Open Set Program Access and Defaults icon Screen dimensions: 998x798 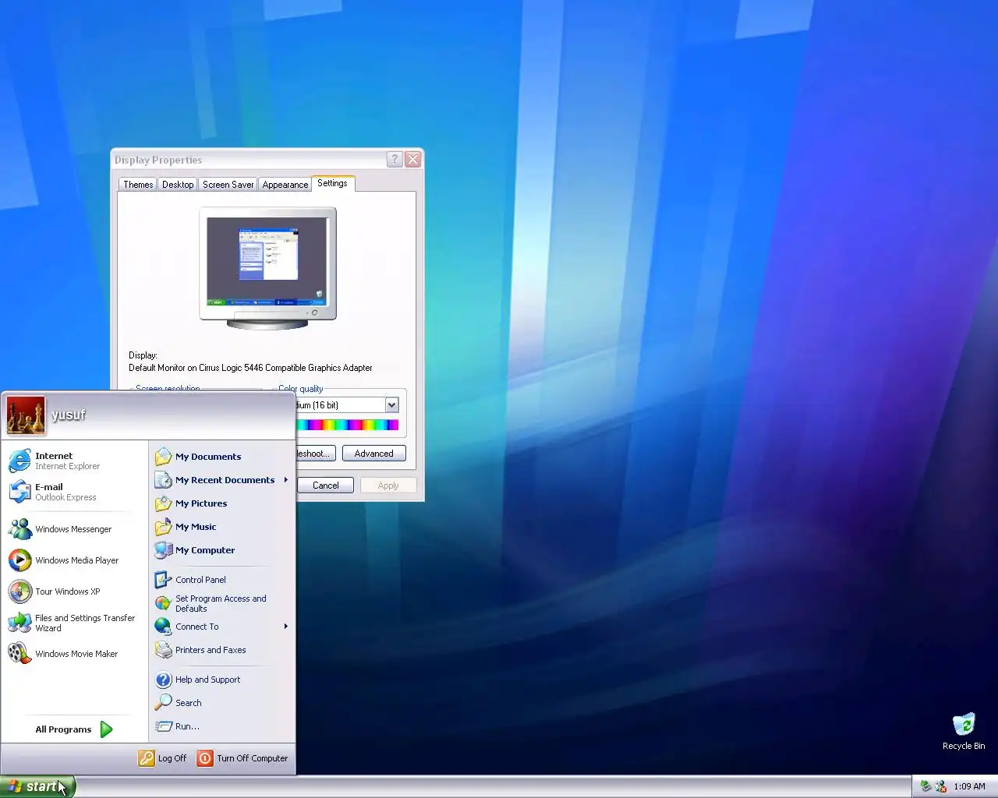163,603
